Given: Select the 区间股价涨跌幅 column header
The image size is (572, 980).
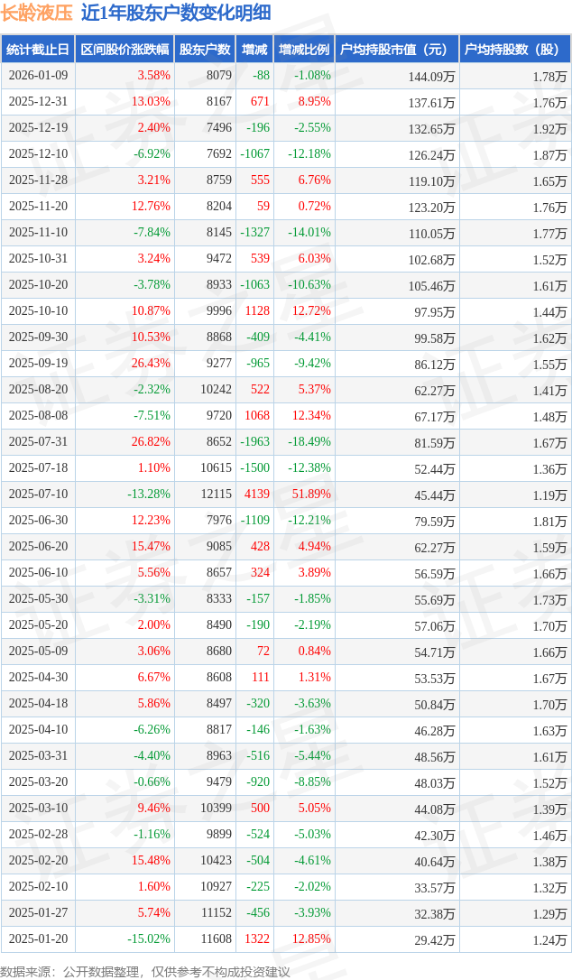Looking at the screenshot, I should (124, 50).
